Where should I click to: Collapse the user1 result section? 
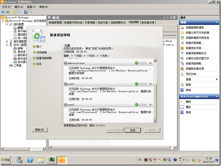point(150,83)
